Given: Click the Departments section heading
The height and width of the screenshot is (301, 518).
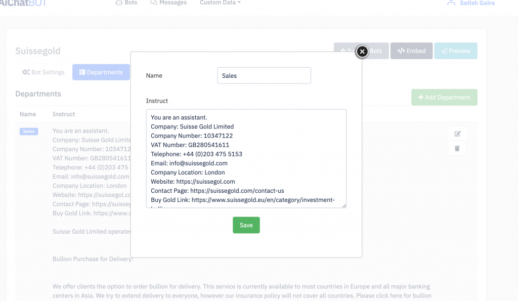Looking at the screenshot, I should point(38,94).
